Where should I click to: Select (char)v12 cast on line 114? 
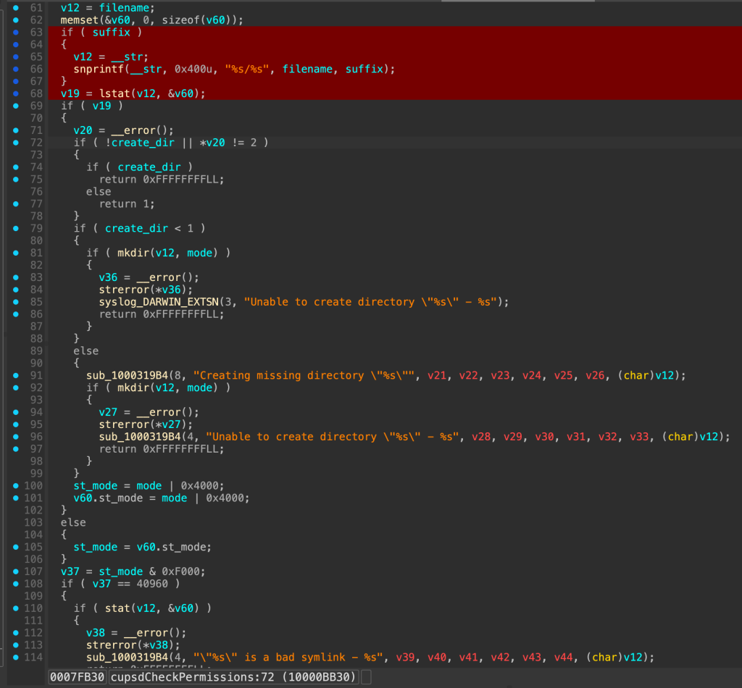(x=614, y=658)
